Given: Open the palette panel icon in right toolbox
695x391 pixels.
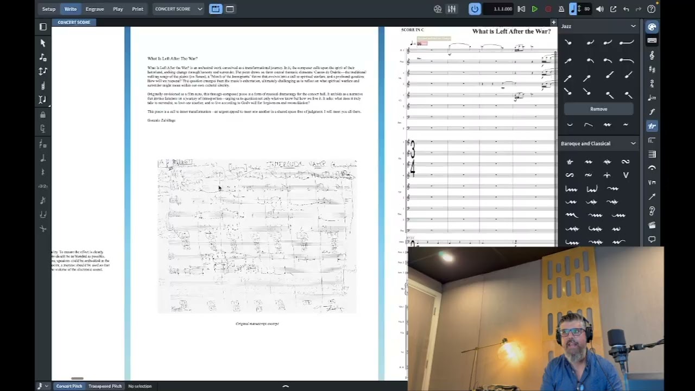Looking at the screenshot, I should pyautogui.click(x=652, y=27).
